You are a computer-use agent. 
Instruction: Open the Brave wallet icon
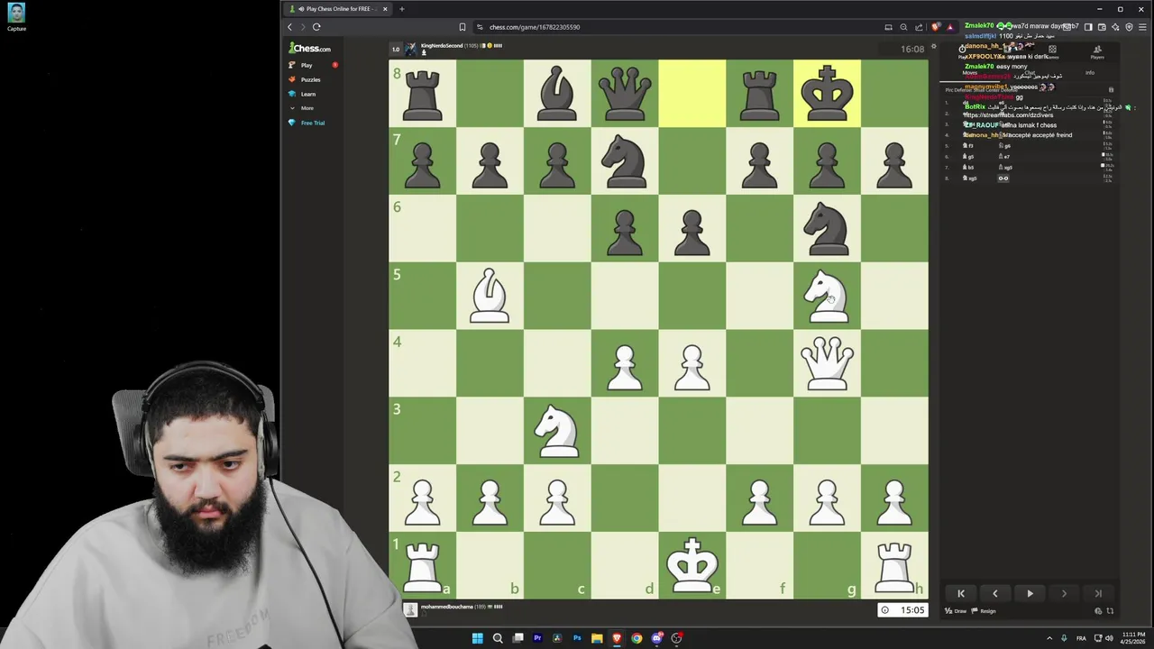click(x=1102, y=27)
